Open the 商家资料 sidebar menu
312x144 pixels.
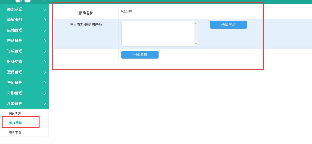point(15,20)
